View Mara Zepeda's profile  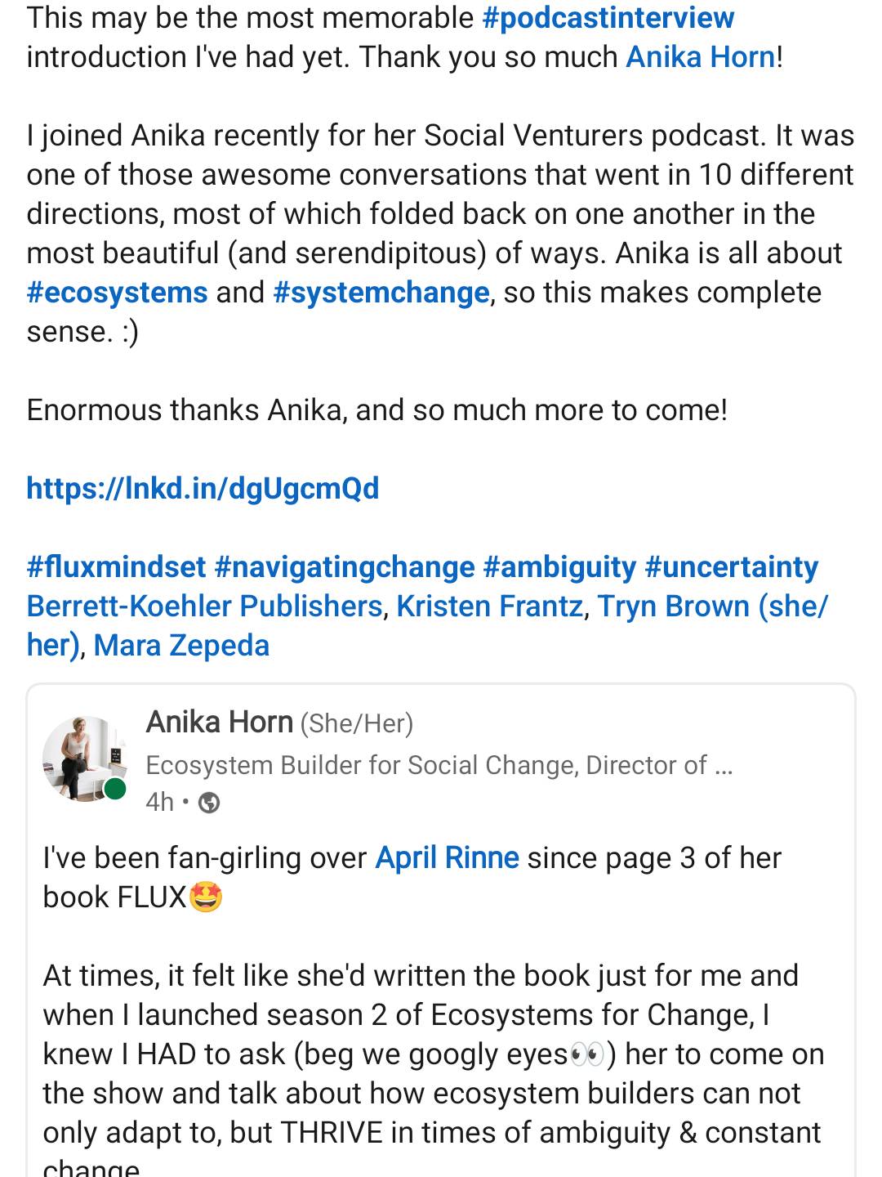181,646
